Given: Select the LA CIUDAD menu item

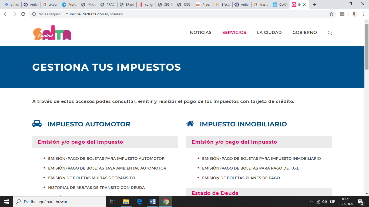Looking at the screenshot, I should pos(269,33).
